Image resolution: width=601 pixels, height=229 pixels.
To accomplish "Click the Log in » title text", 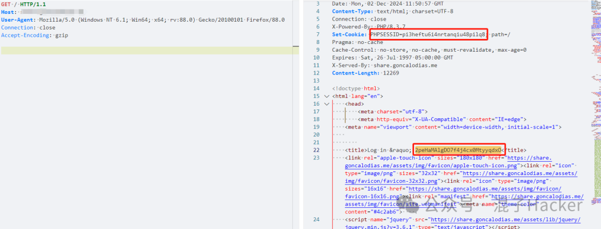I will click(x=390, y=150).
